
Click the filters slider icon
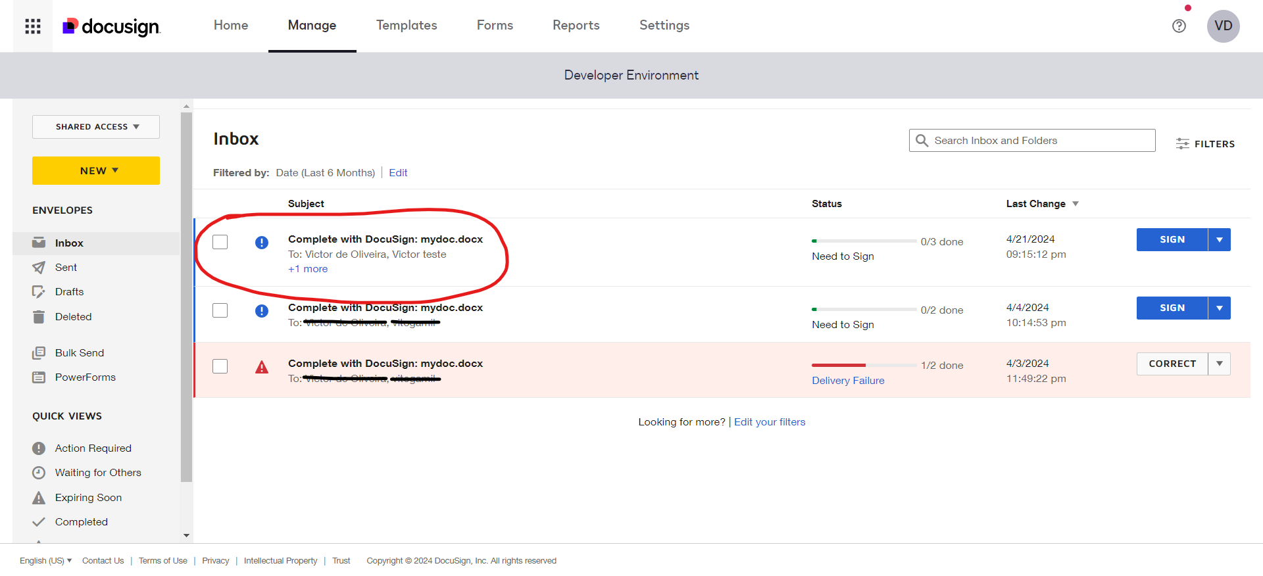(1182, 144)
